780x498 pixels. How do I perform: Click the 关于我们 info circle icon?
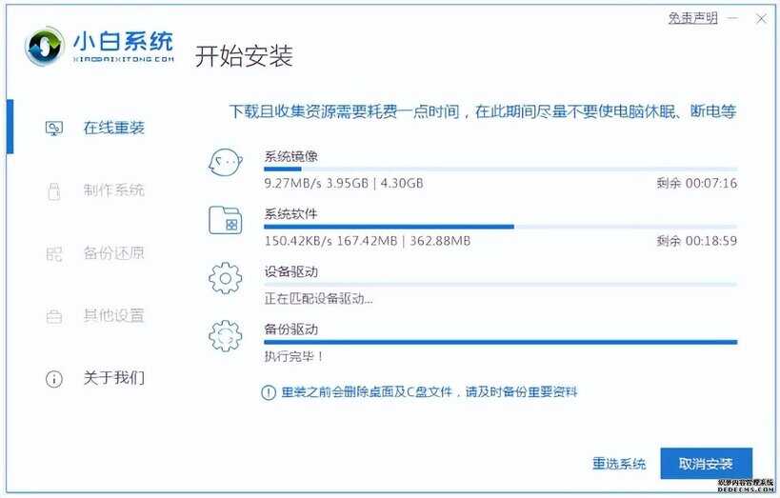click(x=53, y=379)
